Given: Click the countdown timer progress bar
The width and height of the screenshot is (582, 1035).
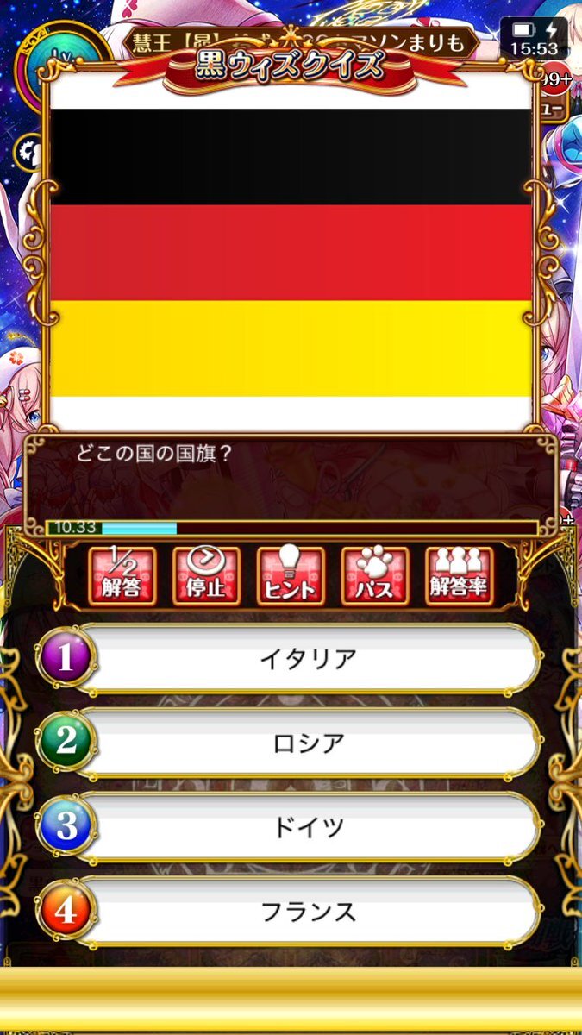Looking at the screenshot, I should coord(291,528).
